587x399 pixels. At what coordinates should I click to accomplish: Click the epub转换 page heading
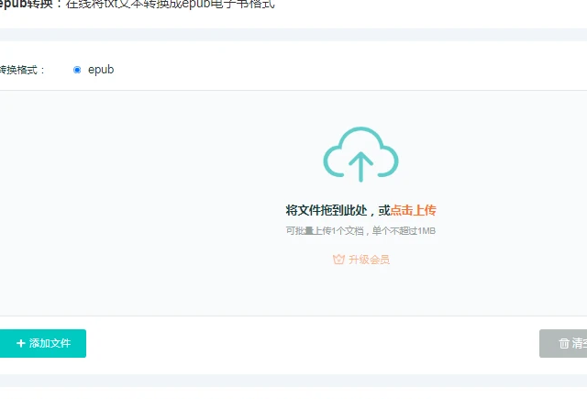point(27,4)
